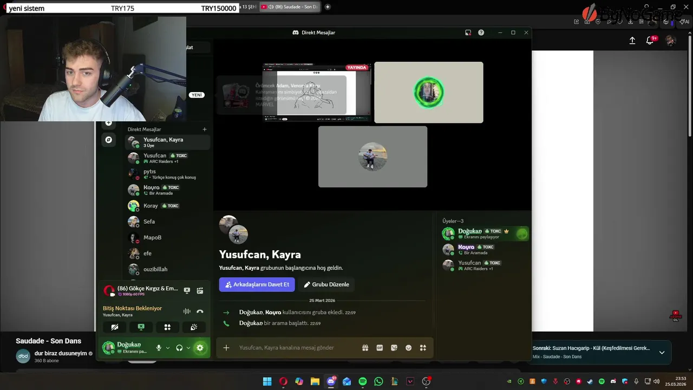Open Opera browser from taskbar
Screen dimensions: 693x390
click(x=283, y=381)
